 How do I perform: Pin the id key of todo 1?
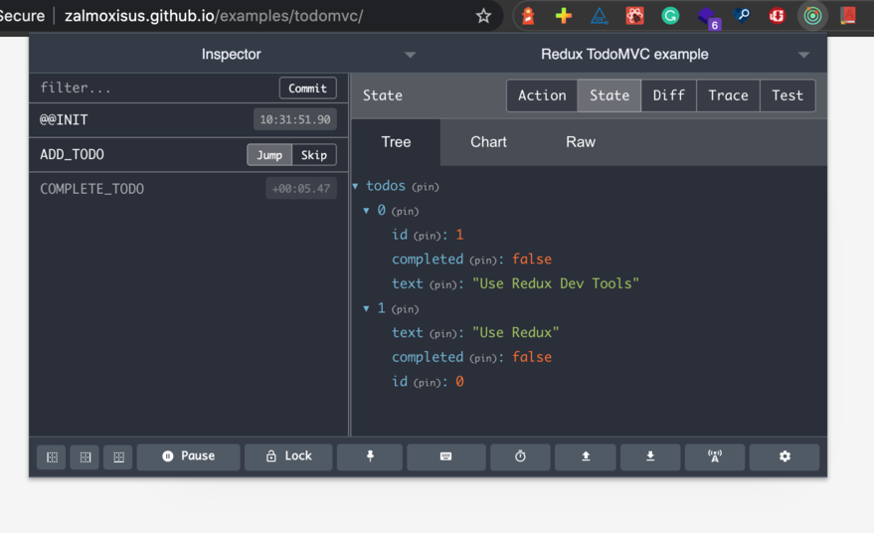coord(428,383)
